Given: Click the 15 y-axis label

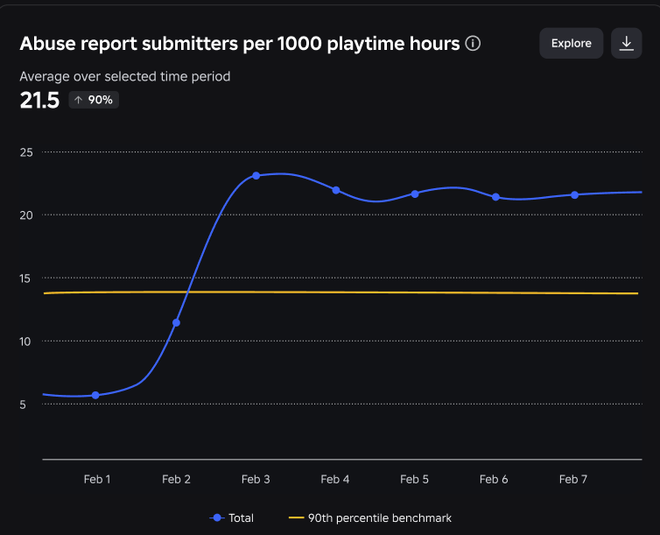Looking at the screenshot, I should coord(25,278).
